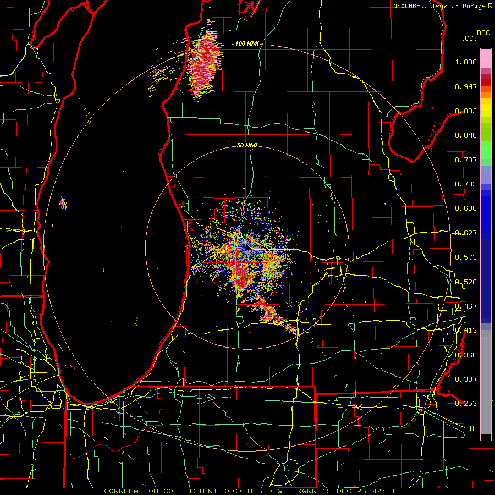The height and width of the screenshot is (495, 495).
Task: Select the 0.840 legend value
Action: (x=466, y=135)
